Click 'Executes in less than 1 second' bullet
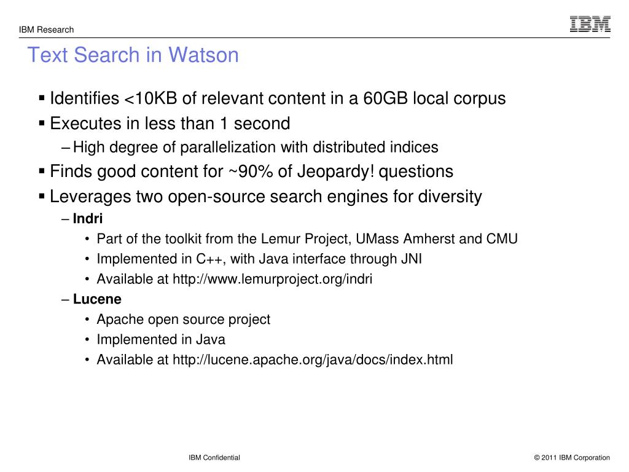 pos(170,123)
